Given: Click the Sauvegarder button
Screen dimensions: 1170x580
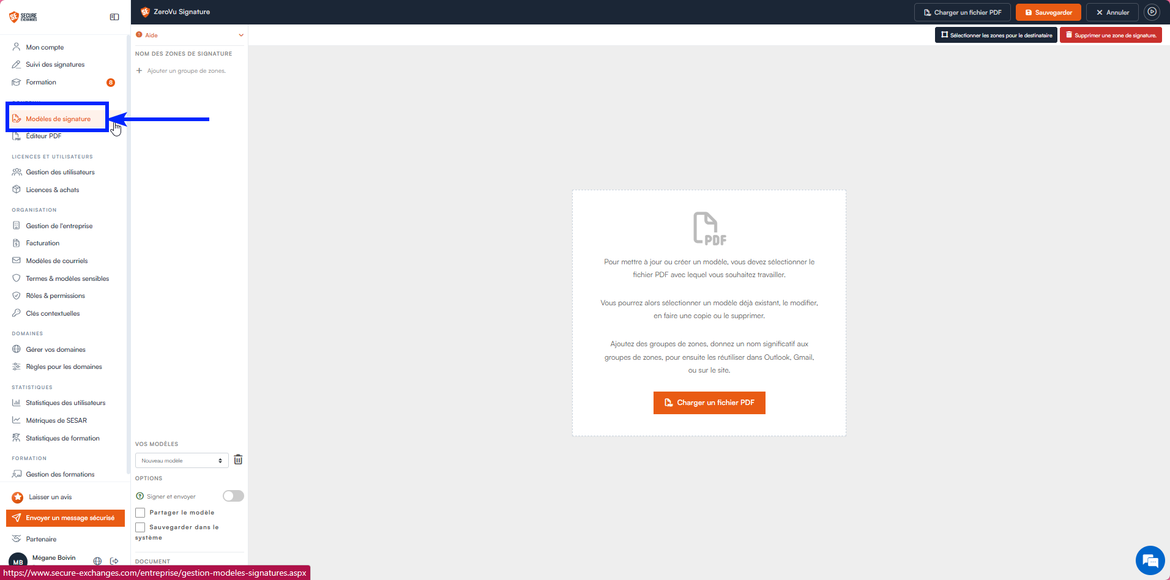Looking at the screenshot, I should (1048, 12).
